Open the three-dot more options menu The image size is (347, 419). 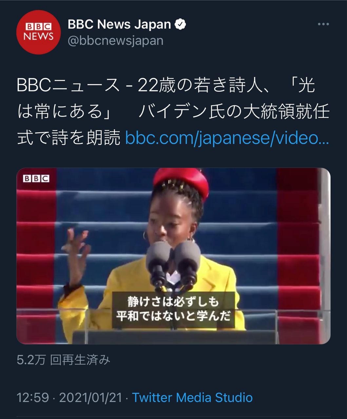(x=323, y=24)
